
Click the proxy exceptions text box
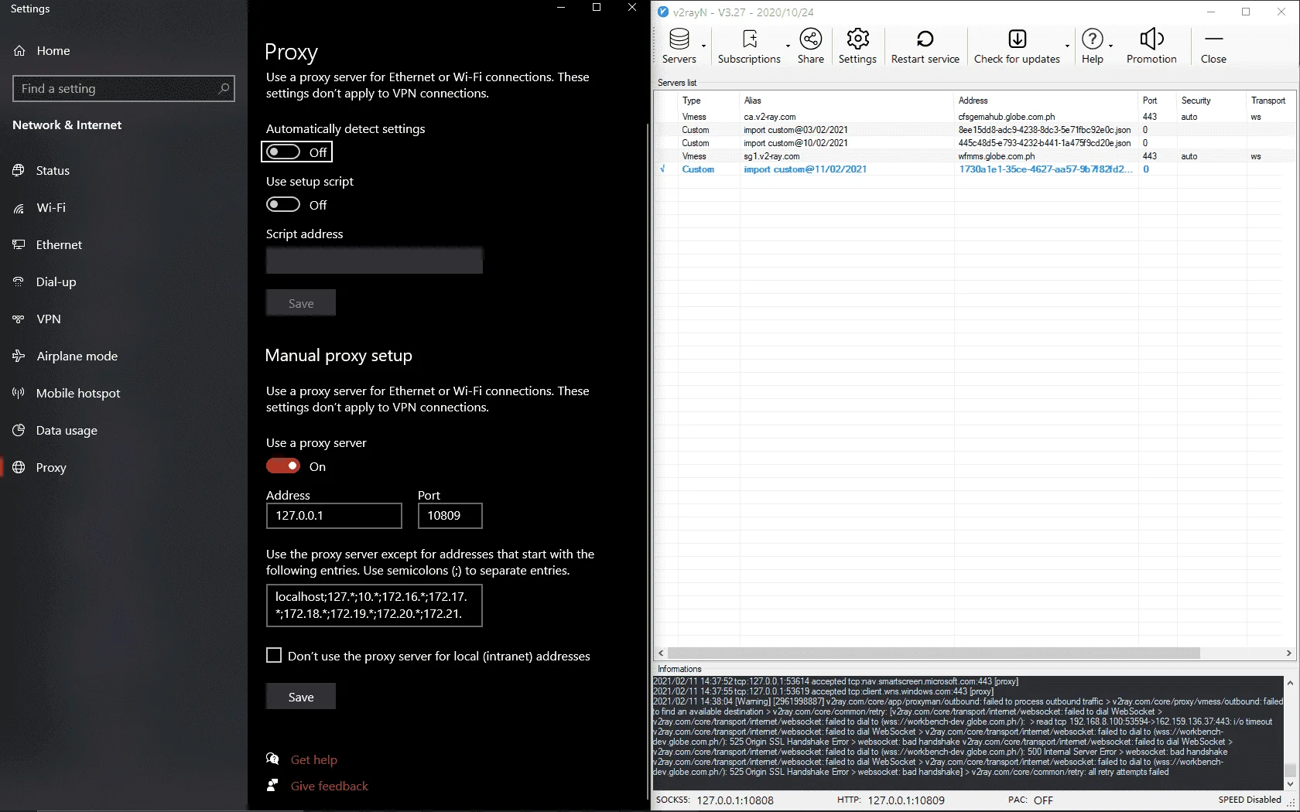375,605
